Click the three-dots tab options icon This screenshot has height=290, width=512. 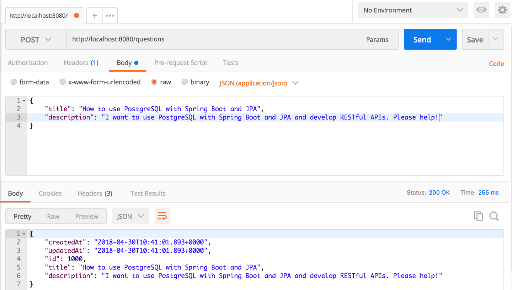click(x=110, y=16)
